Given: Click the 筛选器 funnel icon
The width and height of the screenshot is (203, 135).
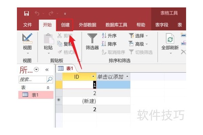Looking at the screenshot, I should [x=92, y=38].
